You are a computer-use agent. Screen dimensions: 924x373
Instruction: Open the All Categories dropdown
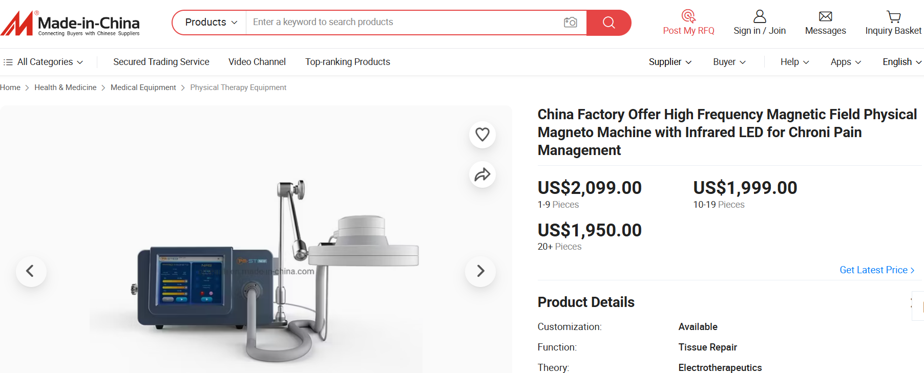coord(44,62)
